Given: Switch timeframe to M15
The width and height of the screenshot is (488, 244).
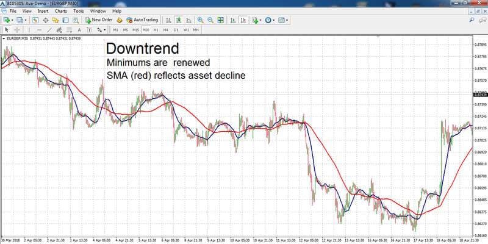Looking at the screenshot, I should pos(135,30).
